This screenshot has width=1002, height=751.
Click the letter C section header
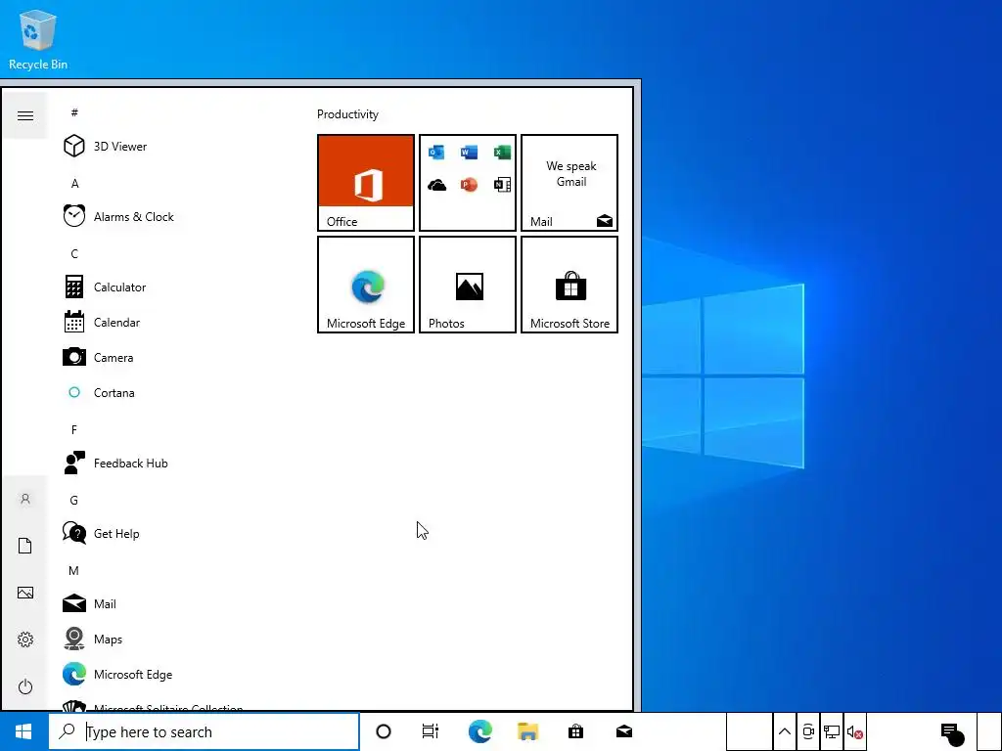click(74, 254)
